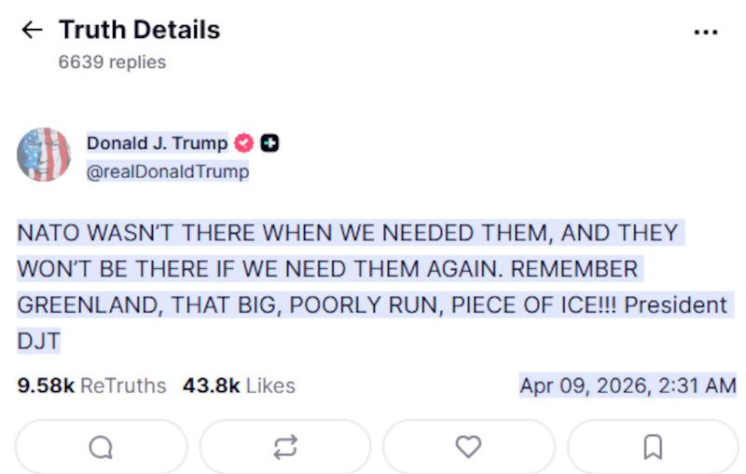Reply using the speech bubble button

click(101, 448)
